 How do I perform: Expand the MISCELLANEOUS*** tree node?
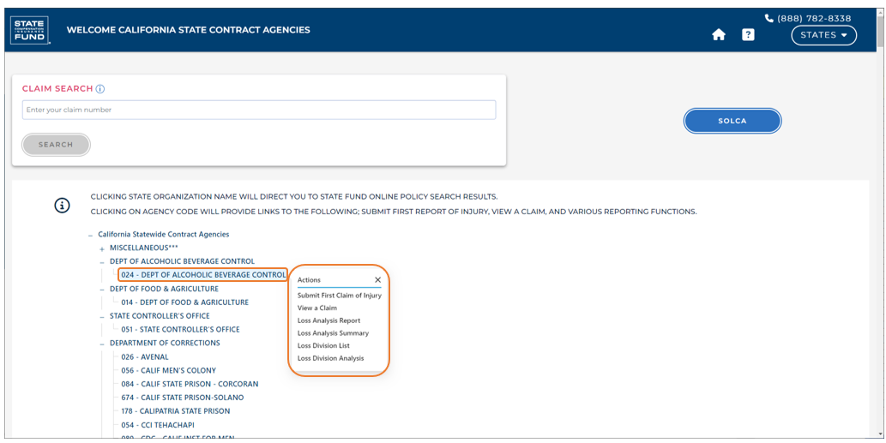(102, 248)
